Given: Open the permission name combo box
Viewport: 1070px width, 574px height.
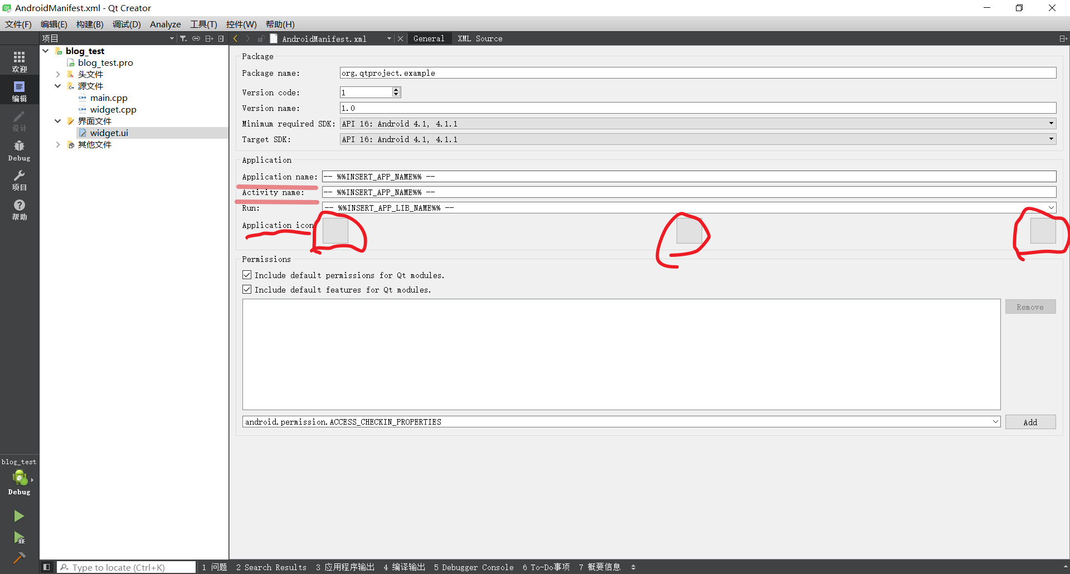Looking at the screenshot, I should coord(621,422).
